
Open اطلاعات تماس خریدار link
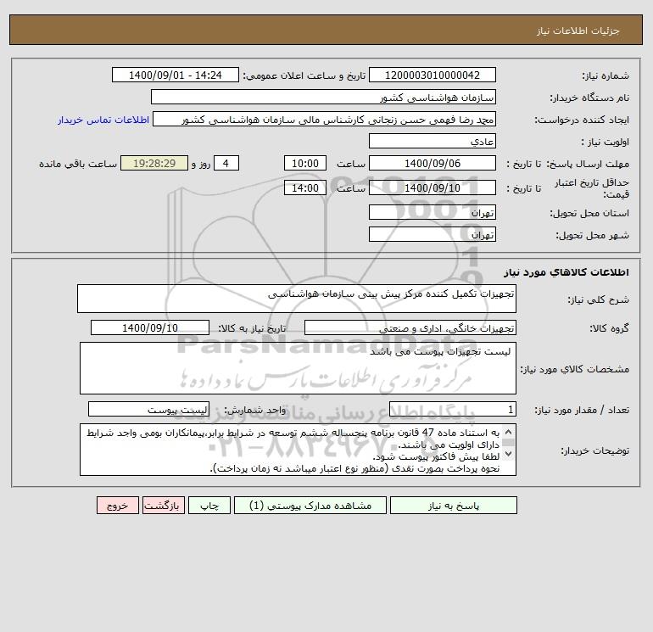(x=103, y=120)
